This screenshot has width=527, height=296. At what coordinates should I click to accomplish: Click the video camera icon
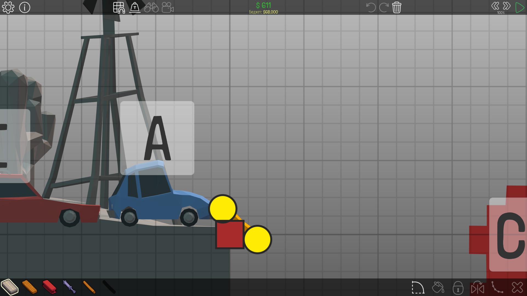[167, 7]
